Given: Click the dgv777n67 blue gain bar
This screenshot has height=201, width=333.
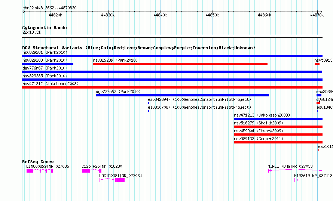Looking at the screenshot, I should pyautogui.click(x=183, y=95).
